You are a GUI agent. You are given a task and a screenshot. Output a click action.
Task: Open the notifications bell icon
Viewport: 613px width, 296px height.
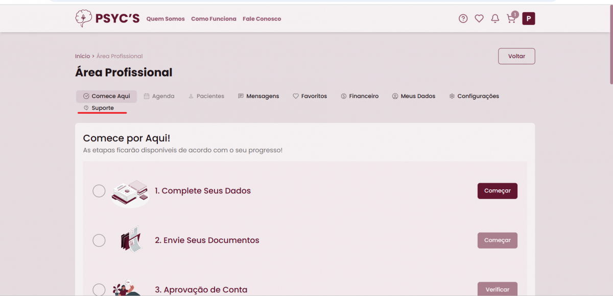click(x=495, y=19)
